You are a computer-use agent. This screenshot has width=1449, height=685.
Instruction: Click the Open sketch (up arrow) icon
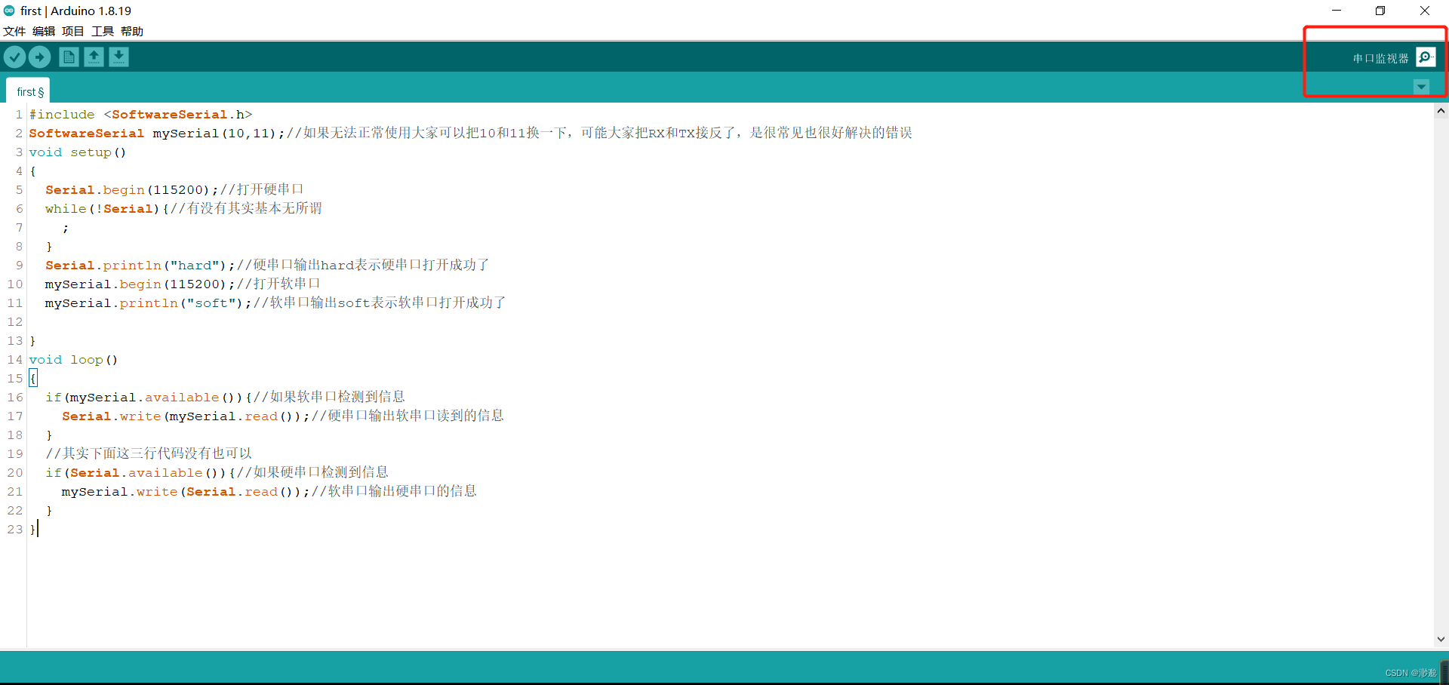[94, 57]
